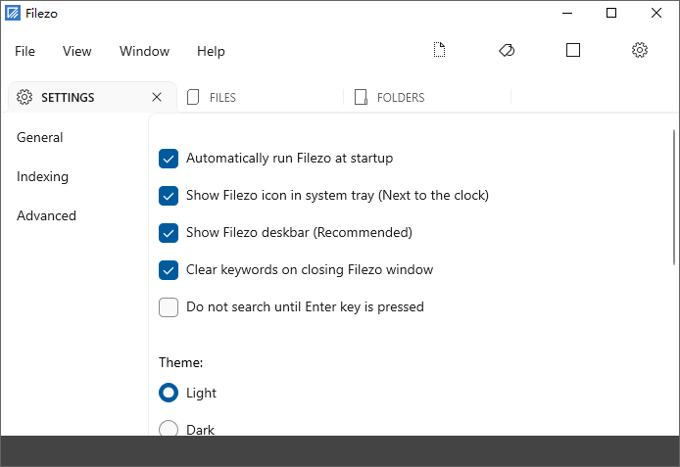The image size is (680, 467).
Task: Close the Settings tab
Action: click(x=157, y=97)
